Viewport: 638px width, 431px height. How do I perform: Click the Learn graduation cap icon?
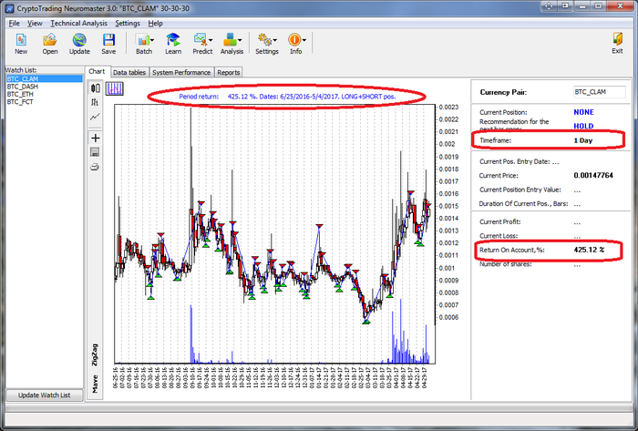tap(173, 40)
